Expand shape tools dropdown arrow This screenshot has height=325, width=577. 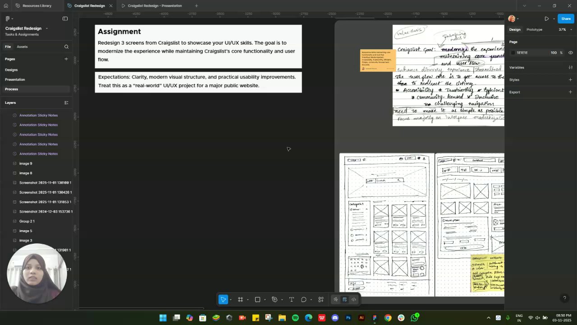(265, 300)
